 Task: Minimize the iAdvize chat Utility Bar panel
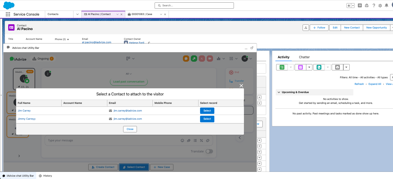point(246,48)
